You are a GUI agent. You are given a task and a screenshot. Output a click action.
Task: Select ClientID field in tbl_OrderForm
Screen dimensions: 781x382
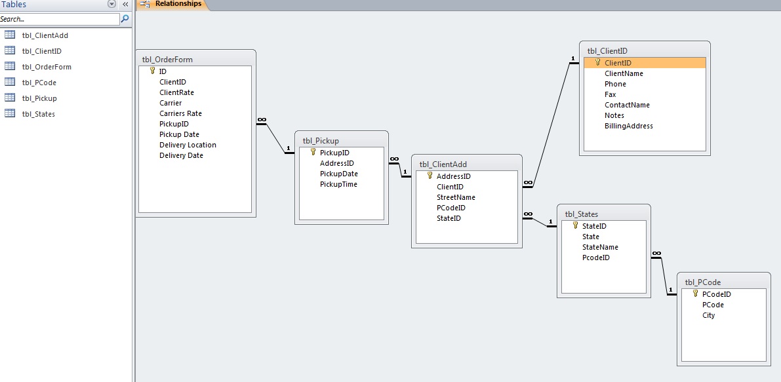(195, 82)
